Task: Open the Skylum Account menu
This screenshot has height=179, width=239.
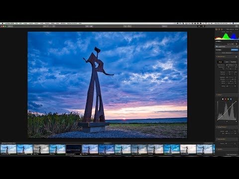Action: pos(72,23)
